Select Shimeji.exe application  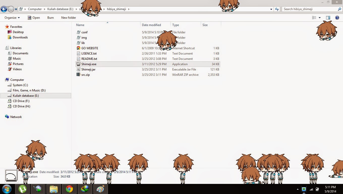pyautogui.click(x=148, y=64)
